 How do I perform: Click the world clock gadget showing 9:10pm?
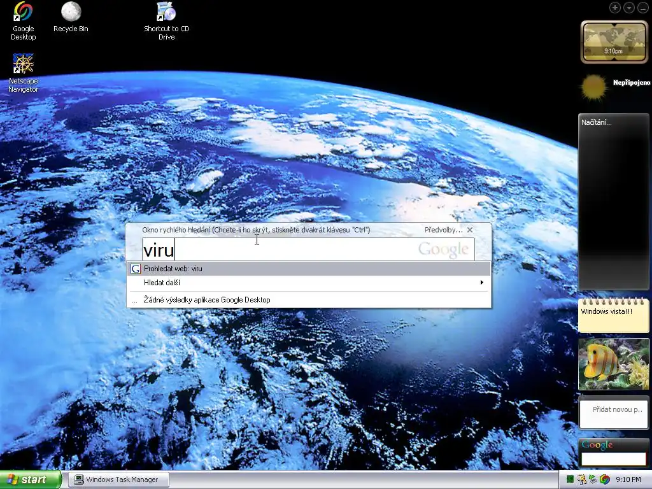click(x=614, y=41)
